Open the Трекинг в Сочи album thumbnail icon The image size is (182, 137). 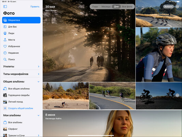click(5, 135)
